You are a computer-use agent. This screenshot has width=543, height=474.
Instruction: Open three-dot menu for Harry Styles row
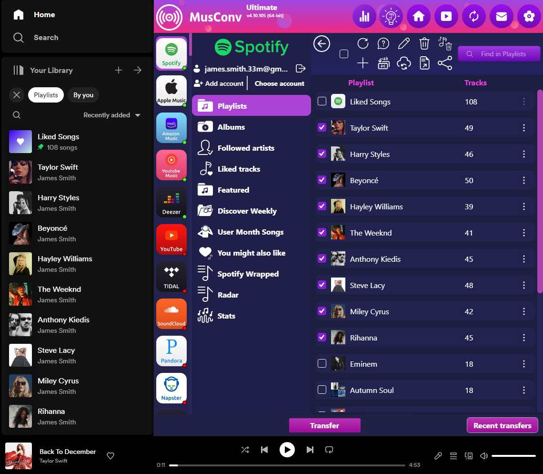523,154
